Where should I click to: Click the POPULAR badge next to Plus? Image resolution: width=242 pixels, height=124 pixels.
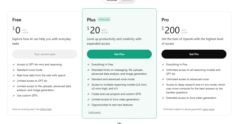pos(104,20)
